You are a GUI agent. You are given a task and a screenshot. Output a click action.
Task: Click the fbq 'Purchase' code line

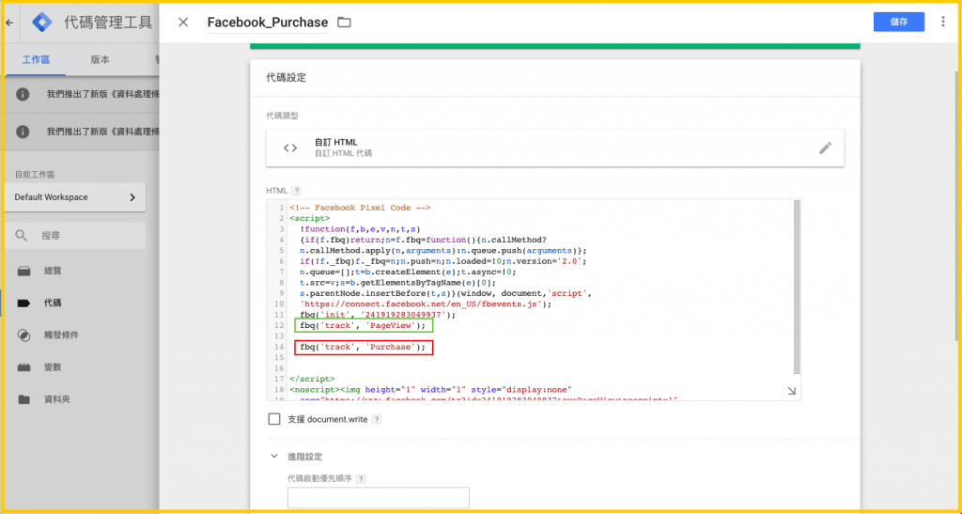(x=364, y=348)
